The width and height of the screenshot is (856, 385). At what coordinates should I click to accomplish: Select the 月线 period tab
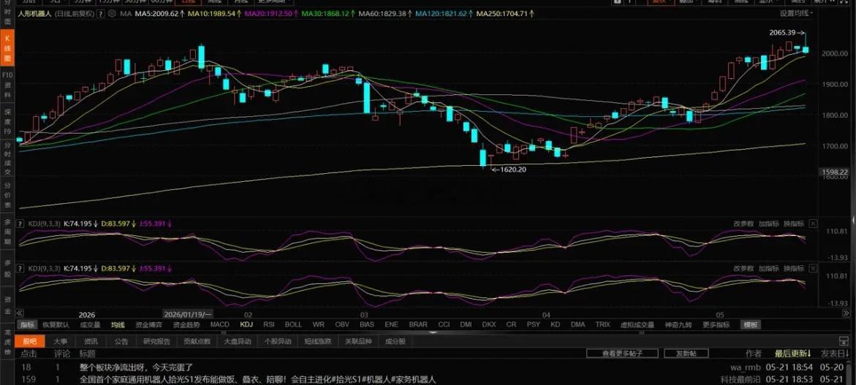[240, 2]
